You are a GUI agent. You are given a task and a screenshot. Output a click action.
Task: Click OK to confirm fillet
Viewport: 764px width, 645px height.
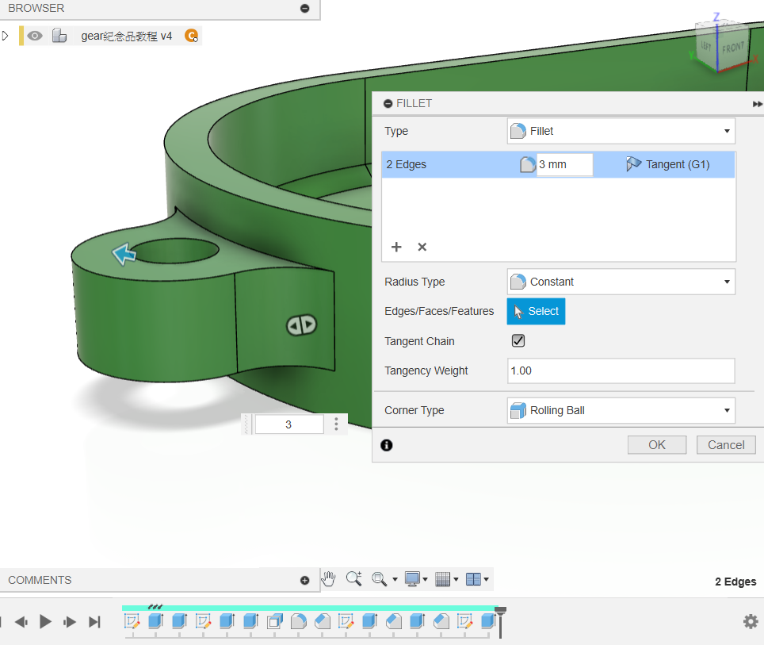point(656,444)
